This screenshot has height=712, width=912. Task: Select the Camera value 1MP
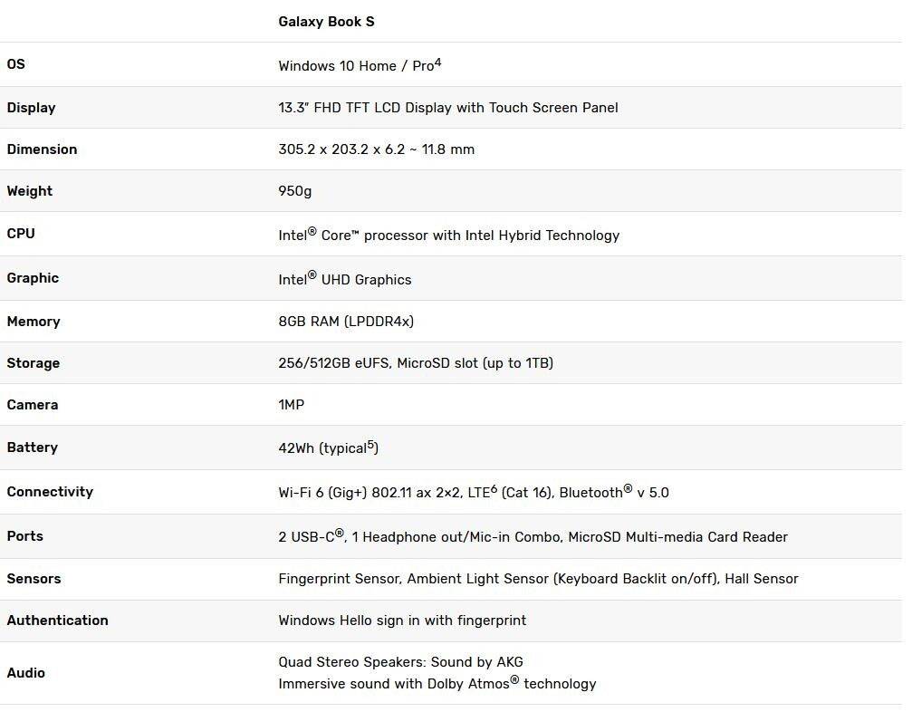pyautogui.click(x=291, y=405)
